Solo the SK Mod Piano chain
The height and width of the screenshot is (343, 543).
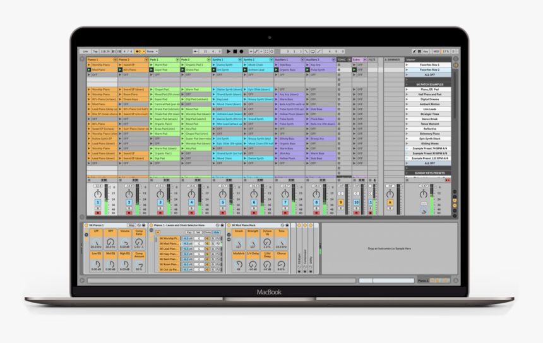213,243
